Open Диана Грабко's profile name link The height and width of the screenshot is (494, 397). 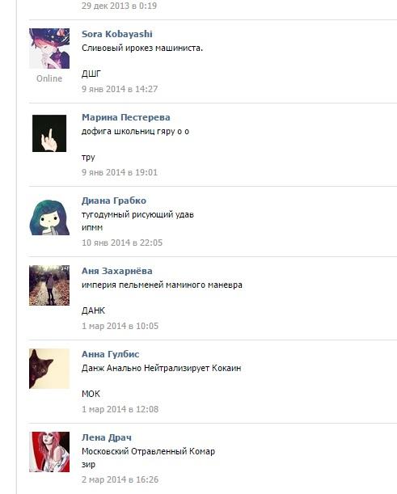click(x=114, y=201)
